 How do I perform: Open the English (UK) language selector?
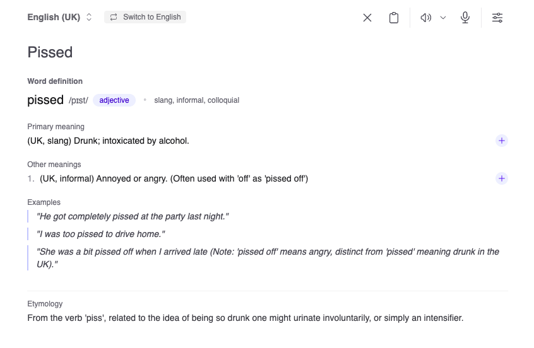(60, 18)
